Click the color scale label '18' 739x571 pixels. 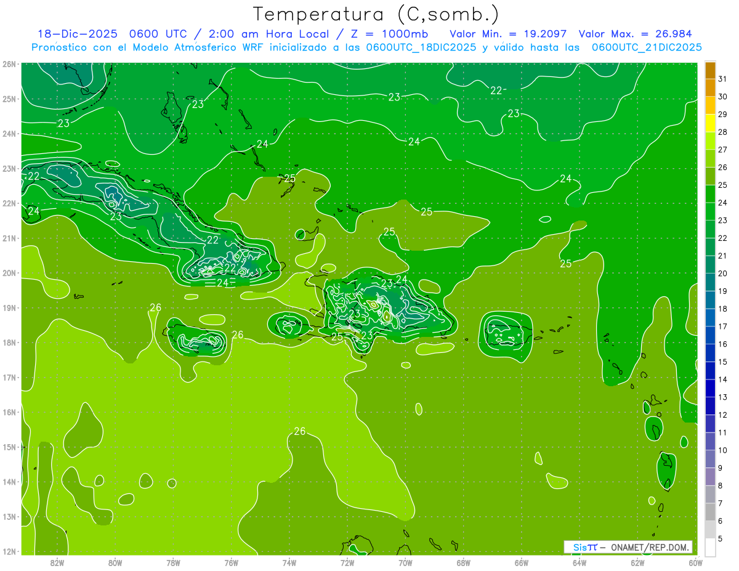coord(723,309)
